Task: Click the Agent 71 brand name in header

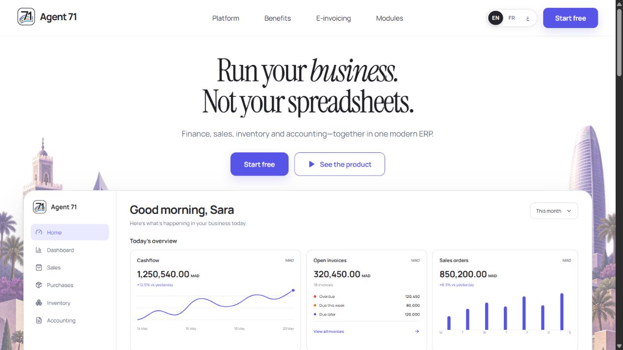Action: click(x=58, y=17)
